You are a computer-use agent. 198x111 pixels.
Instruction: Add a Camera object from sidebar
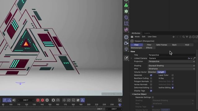126,43
